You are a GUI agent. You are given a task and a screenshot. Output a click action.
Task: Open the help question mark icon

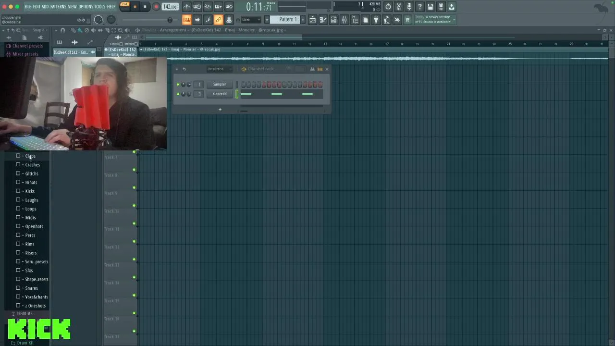click(420, 7)
